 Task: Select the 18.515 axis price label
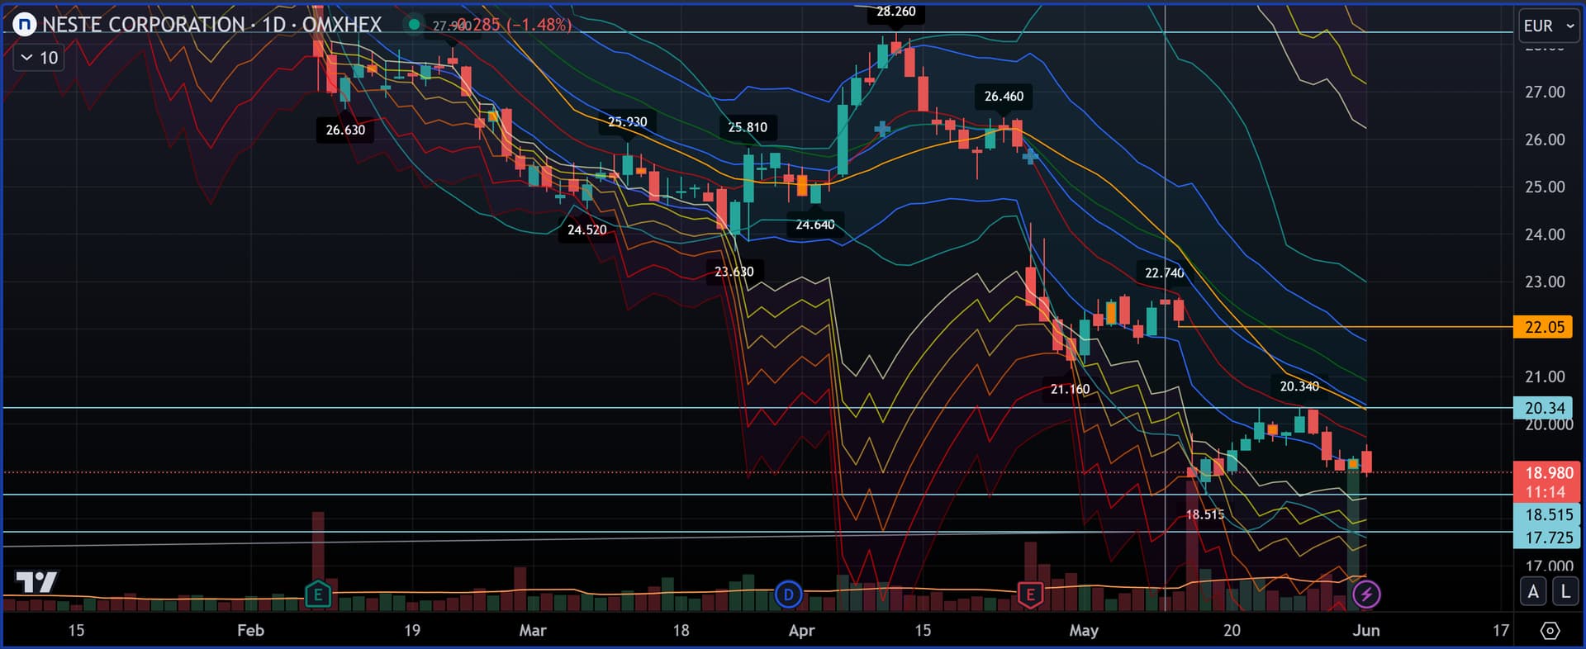1548,514
